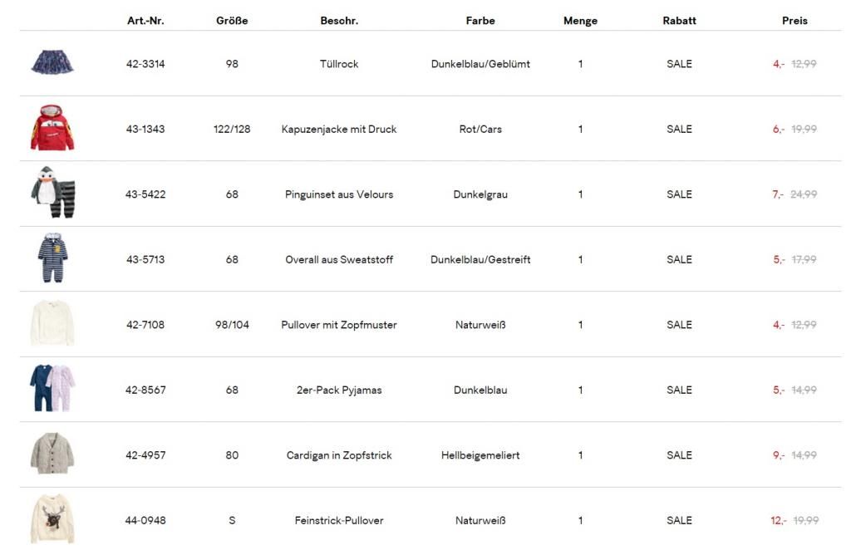Click the Preis column header

[x=794, y=21]
